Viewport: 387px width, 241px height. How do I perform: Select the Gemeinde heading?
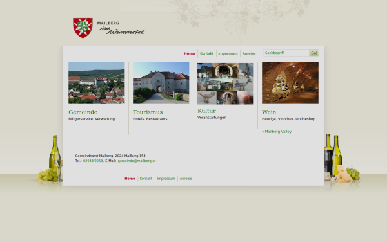point(83,112)
